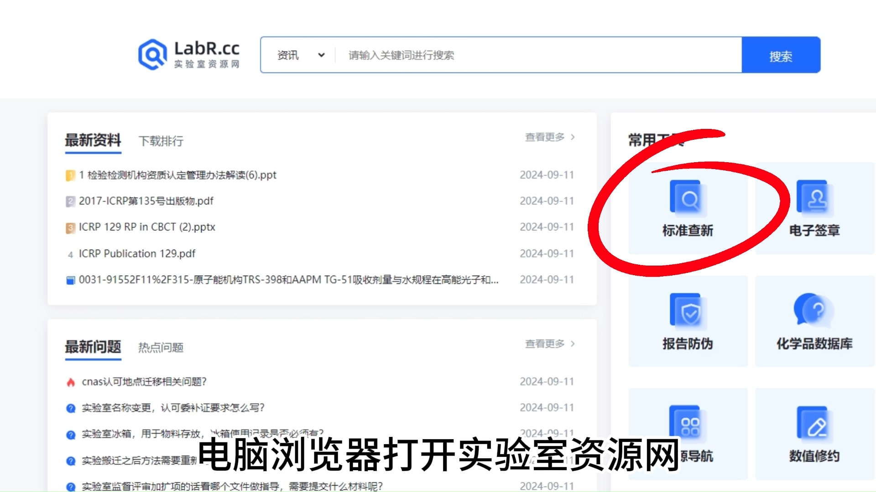Focus the keyword search input field
This screenshot has height=492, width=876.
[x=538, y=55]
